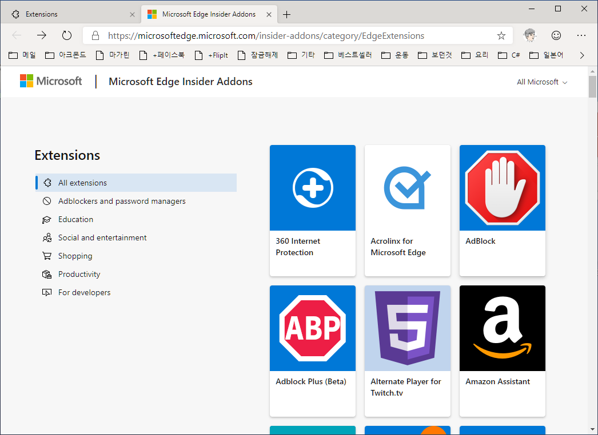Select the Productivity category
The image size is (598, 435).
pyautogui.click(x=79, y=274)
